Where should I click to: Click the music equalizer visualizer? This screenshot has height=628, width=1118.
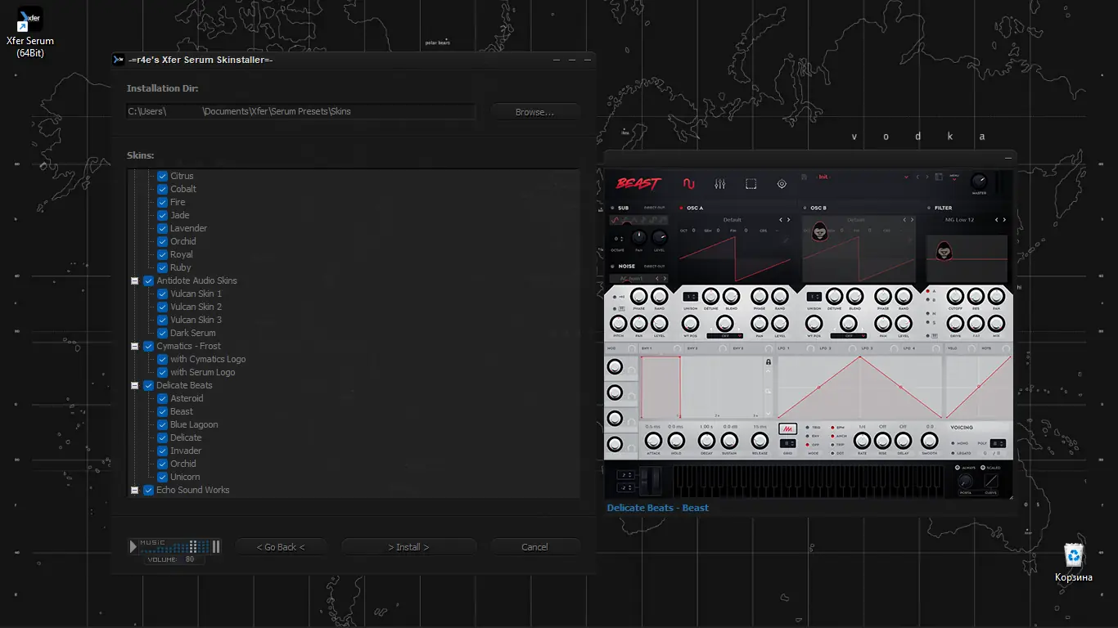(174, 546)
